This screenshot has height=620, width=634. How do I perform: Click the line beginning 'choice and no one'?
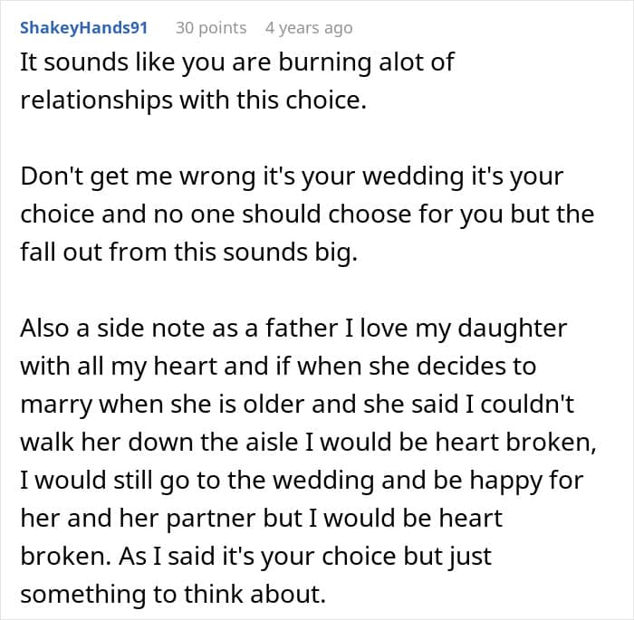point(307,215)
